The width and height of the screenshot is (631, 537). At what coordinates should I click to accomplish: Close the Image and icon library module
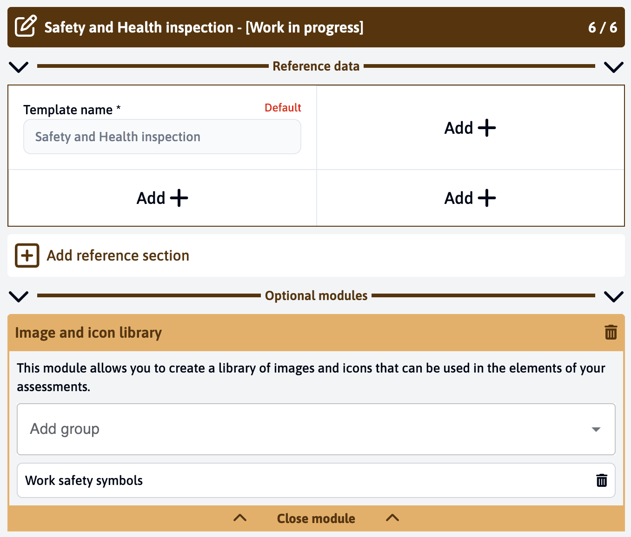[x=316, y=518]
